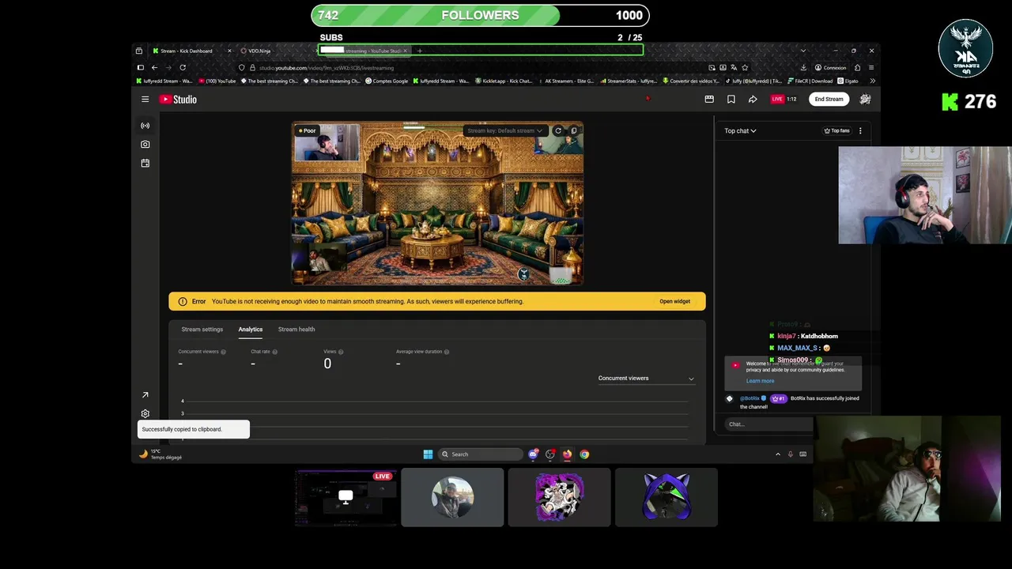Click the @BotRix username in chat
1012x569 pixels.
click(x=750, y=398)
